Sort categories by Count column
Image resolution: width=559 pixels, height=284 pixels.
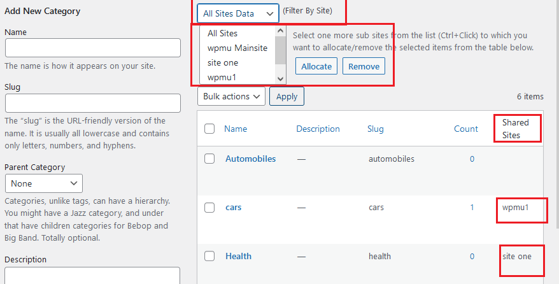point(465,129)
